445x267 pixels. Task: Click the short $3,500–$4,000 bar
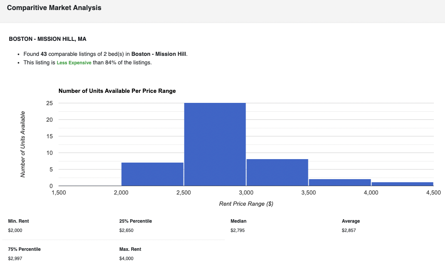pyautogui.click(x=340, y=182)
